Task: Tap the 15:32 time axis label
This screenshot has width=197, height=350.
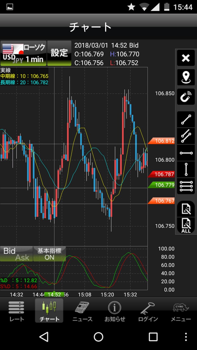Action: click(130, 294)
